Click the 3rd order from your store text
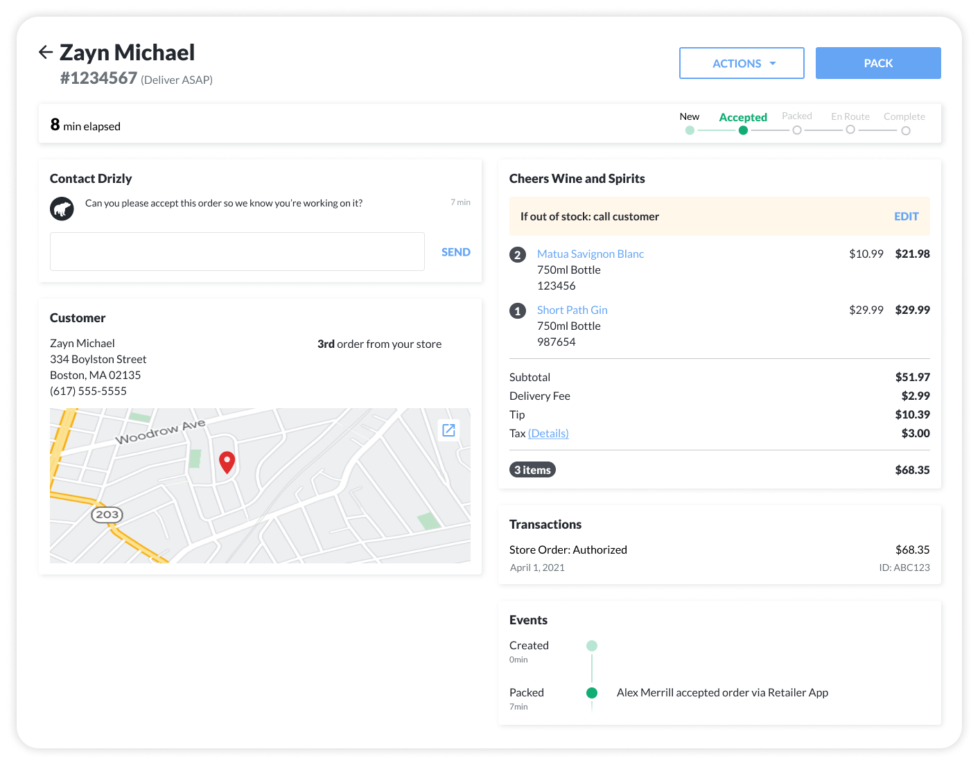This screenshot has width=980, height=765. tap(380, 344)
